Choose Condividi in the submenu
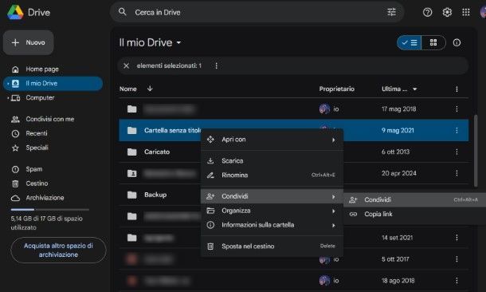Image resolution: width=486 pixels, height=292 pixels. [415, 199]
